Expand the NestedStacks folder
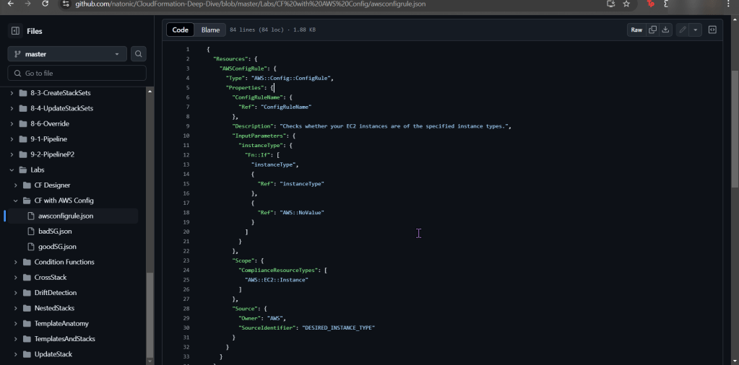739x365 pixels. click(16, 308)
